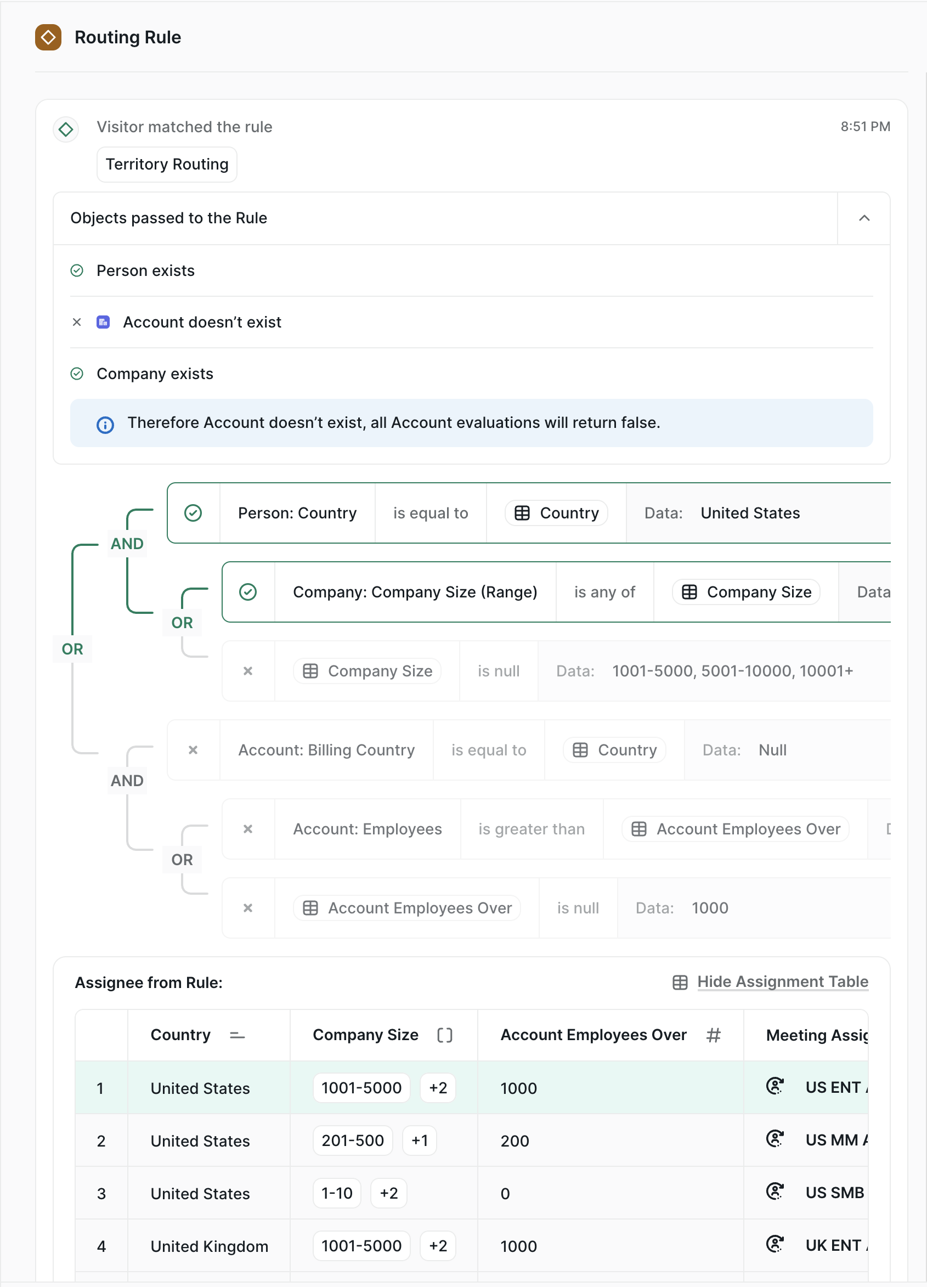Click the top-level green OR operator label
This screenshot has height=1287, width=927.
coord(72,649)
